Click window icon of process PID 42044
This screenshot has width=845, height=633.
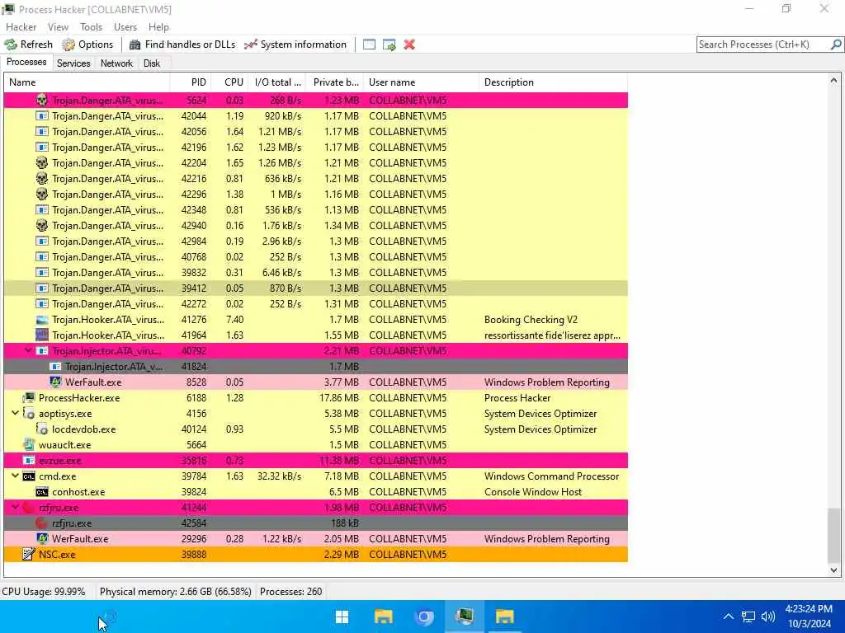click(42, 115)
